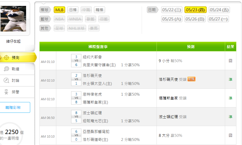Select the 日棒 league filter
The width and height of the screenshot is (242, 145).
click(73, 10)
